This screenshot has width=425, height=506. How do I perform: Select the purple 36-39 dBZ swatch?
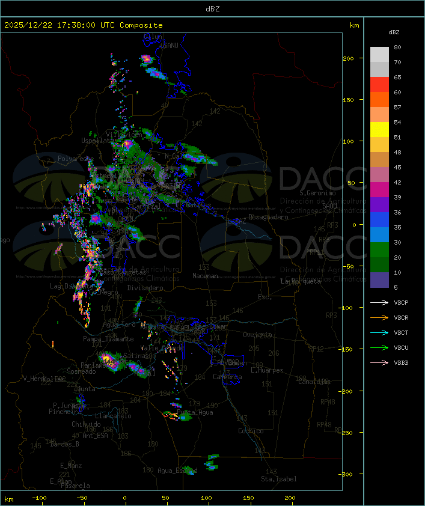379,204
